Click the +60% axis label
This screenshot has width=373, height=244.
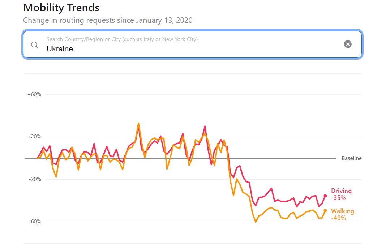click(34, 94)
